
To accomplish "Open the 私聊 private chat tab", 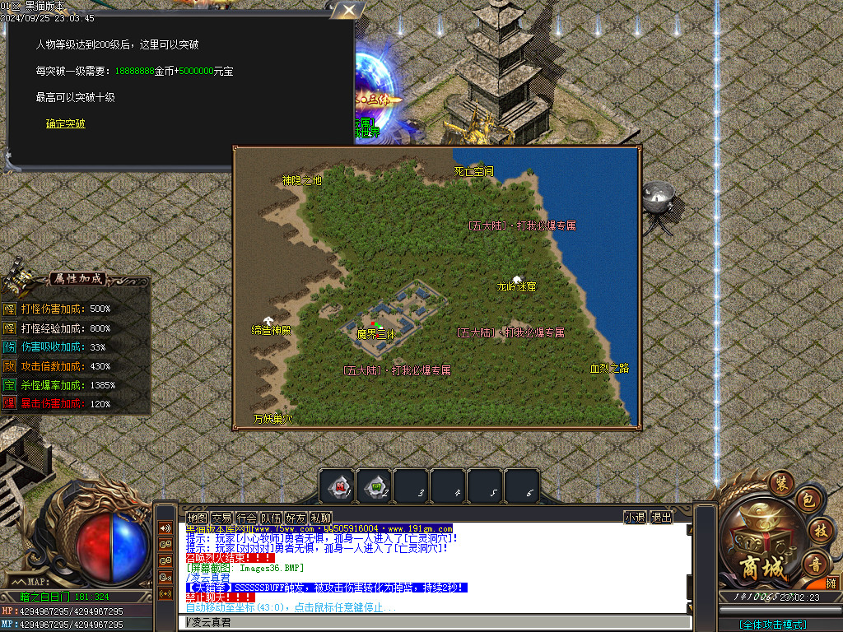I will click(x=321, y=518).
